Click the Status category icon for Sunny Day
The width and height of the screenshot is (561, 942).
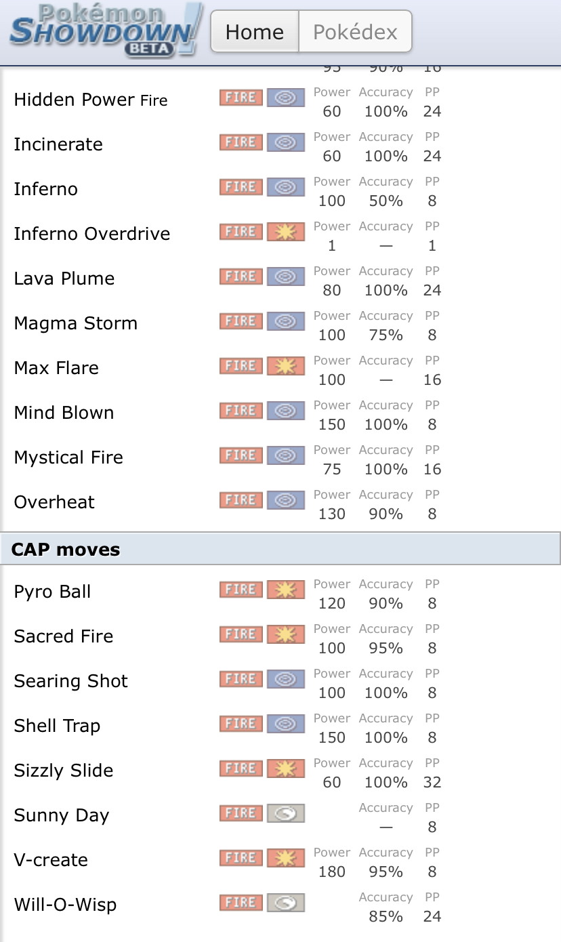286,813
